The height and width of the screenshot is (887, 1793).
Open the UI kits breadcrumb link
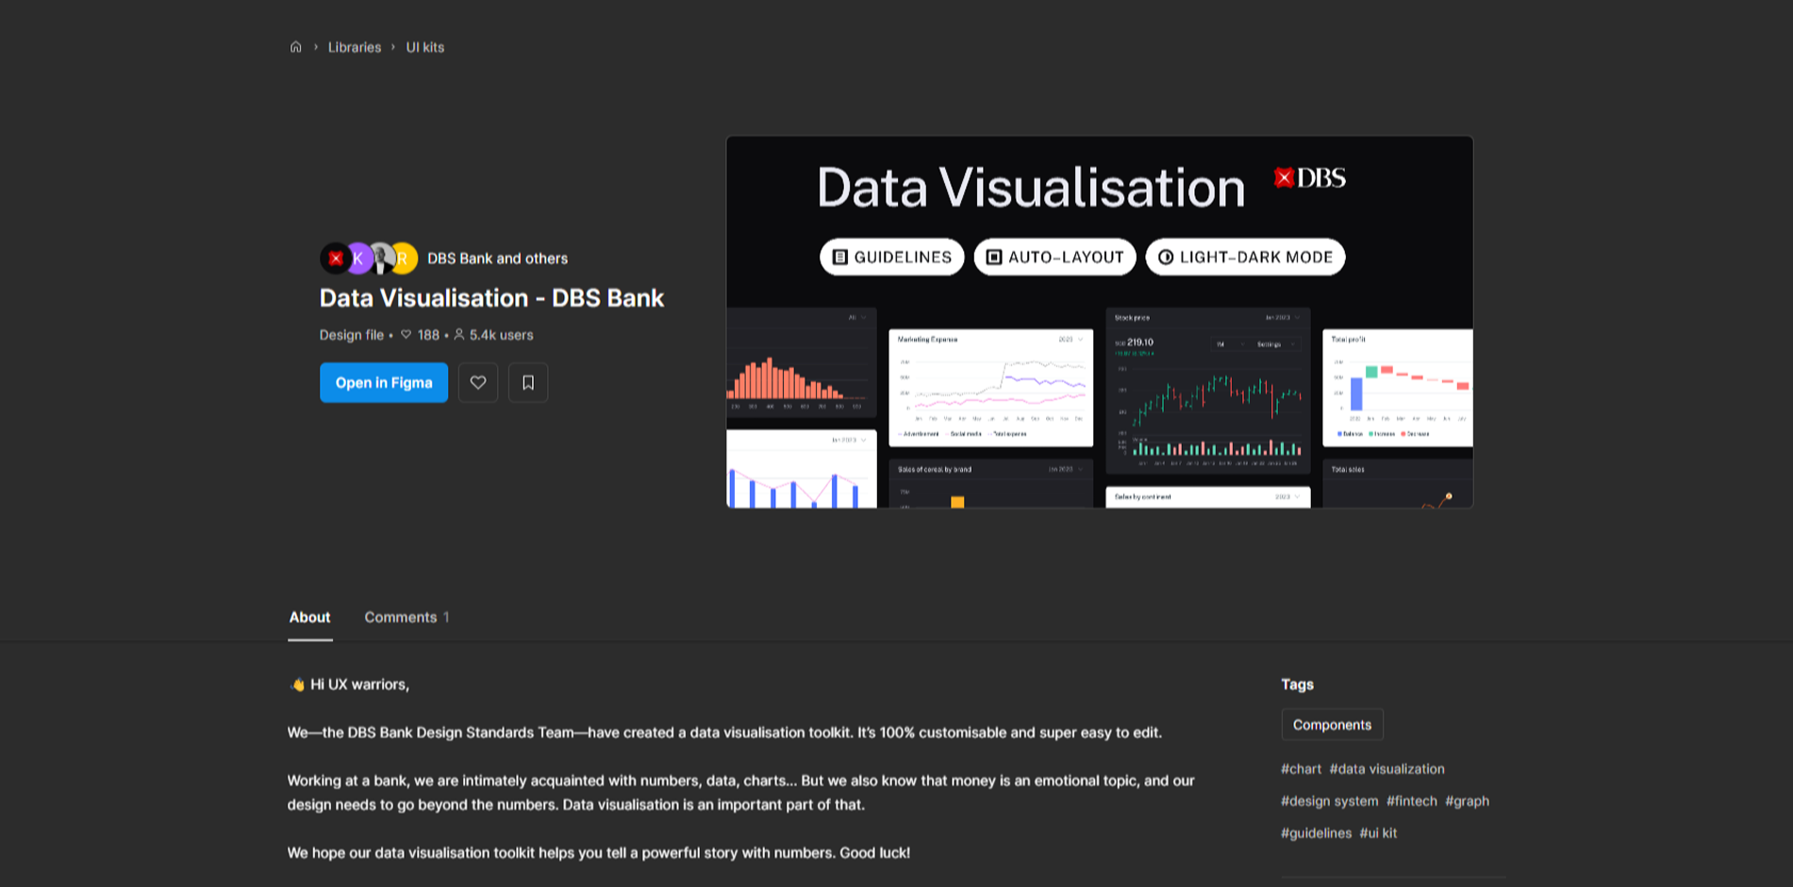coord(425,47)
